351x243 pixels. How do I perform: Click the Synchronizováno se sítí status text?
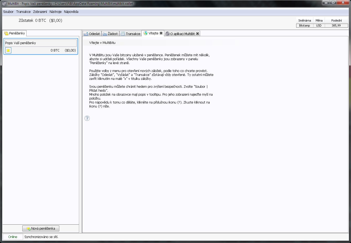pos(41,237)
